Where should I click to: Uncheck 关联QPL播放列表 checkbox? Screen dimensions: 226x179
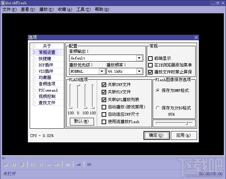(104, 100)
